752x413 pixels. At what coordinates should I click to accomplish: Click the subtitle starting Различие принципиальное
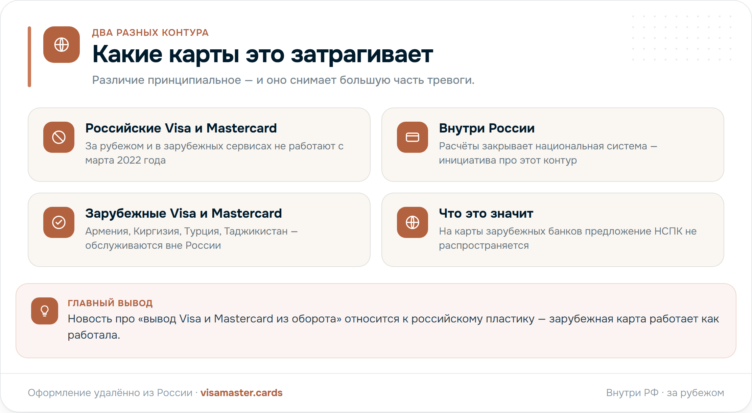283,80
